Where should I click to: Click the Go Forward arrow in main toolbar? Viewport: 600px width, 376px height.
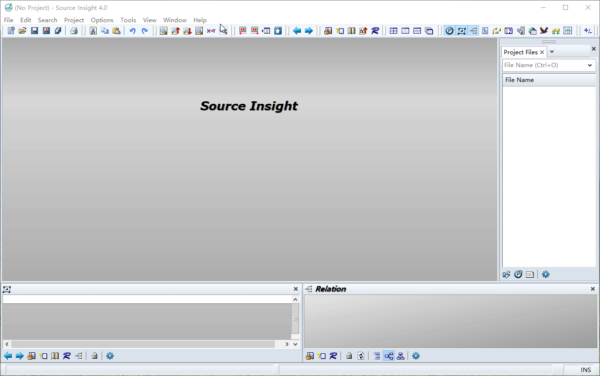309,31
